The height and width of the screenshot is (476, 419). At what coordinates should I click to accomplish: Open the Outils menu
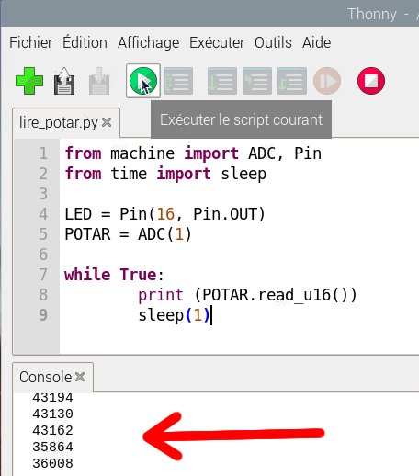pos(273,42)
